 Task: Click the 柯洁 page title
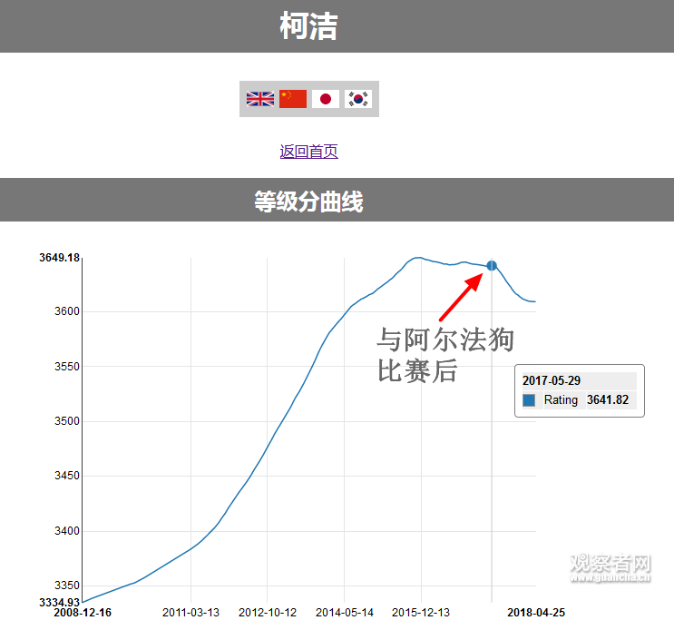point(308,25)
